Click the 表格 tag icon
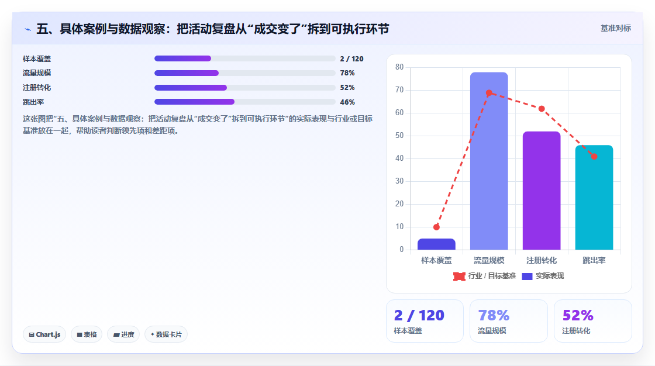 coord(80,334)
